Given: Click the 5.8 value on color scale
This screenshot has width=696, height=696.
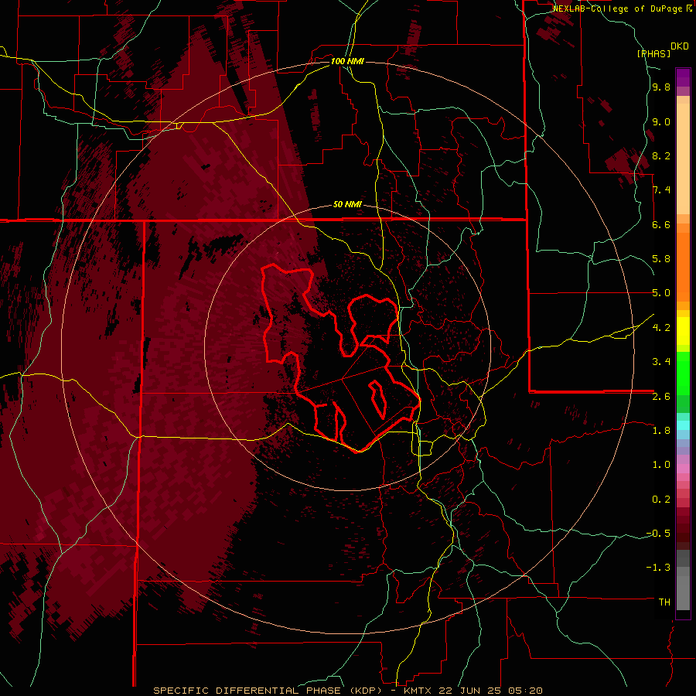Looking at the screenshot, I should (x=661, y=259).
